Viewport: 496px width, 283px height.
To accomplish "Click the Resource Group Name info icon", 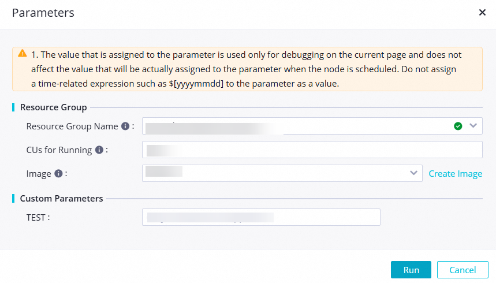I will pos(125,126).
